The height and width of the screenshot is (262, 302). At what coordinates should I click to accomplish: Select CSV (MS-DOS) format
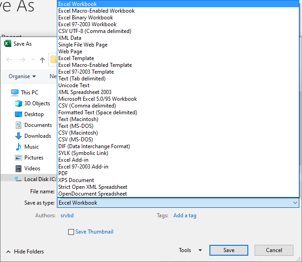click(x=178, y=140)
